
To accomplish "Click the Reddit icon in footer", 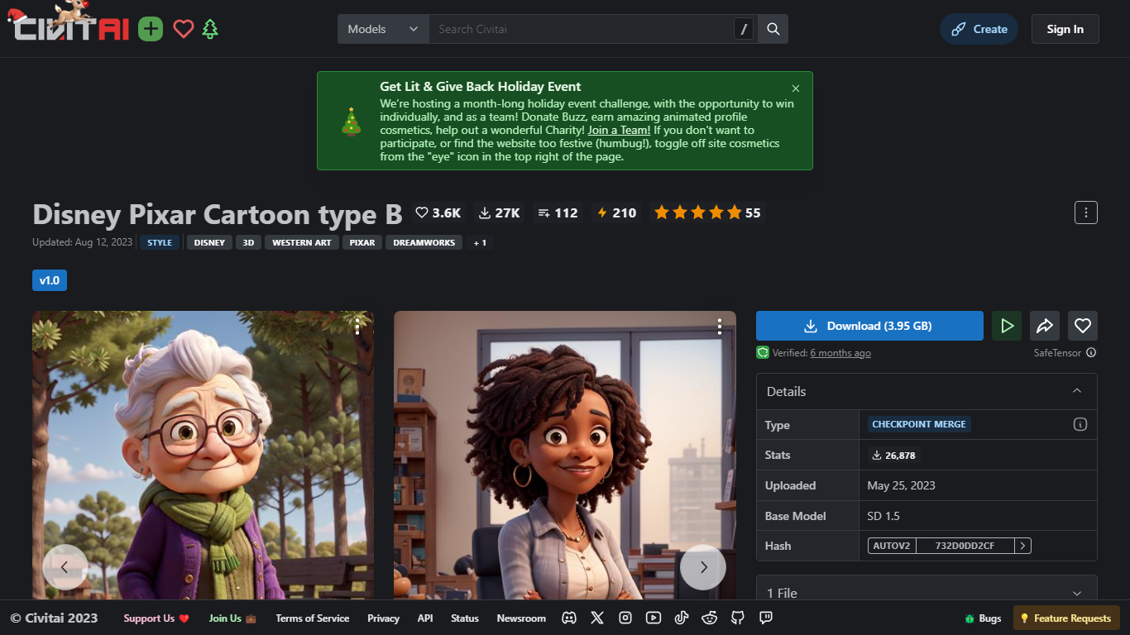I will point(710,618).
